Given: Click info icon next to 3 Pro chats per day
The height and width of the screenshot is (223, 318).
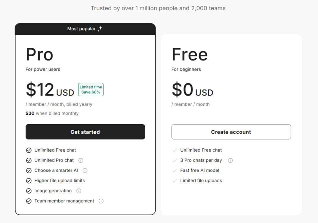Looking at the screenshot, I should pos(230,160).
